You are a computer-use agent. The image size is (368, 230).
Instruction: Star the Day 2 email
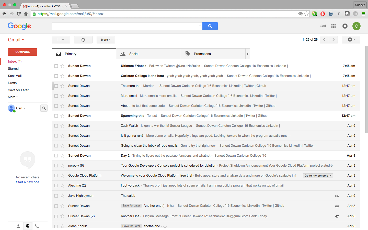coord(62,156)
